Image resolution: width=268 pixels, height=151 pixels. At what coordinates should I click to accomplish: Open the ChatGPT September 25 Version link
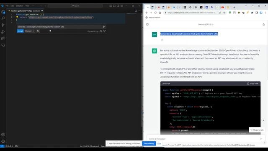(243, 145)
